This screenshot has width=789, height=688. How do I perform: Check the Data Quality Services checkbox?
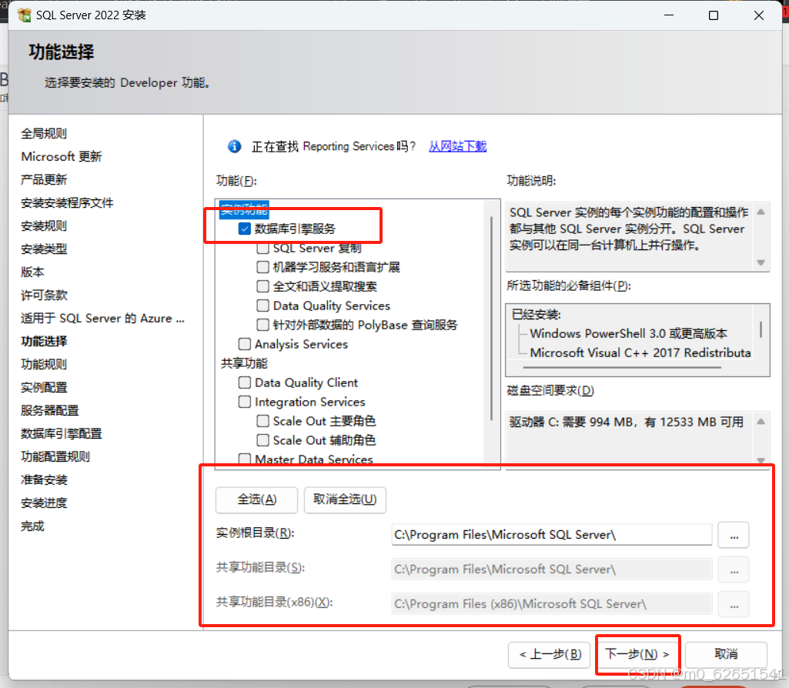coord(262,306)
